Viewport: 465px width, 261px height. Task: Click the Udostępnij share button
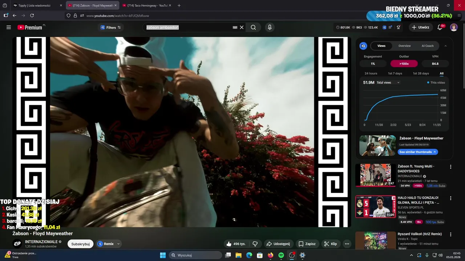click(x=278, y=244)
